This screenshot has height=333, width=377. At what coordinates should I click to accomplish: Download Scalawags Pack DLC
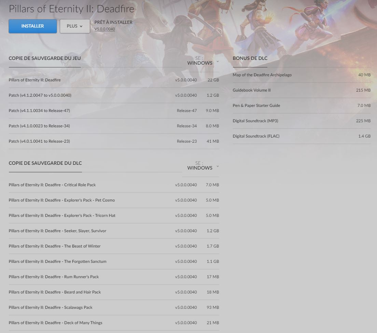[x=114, y=307]
